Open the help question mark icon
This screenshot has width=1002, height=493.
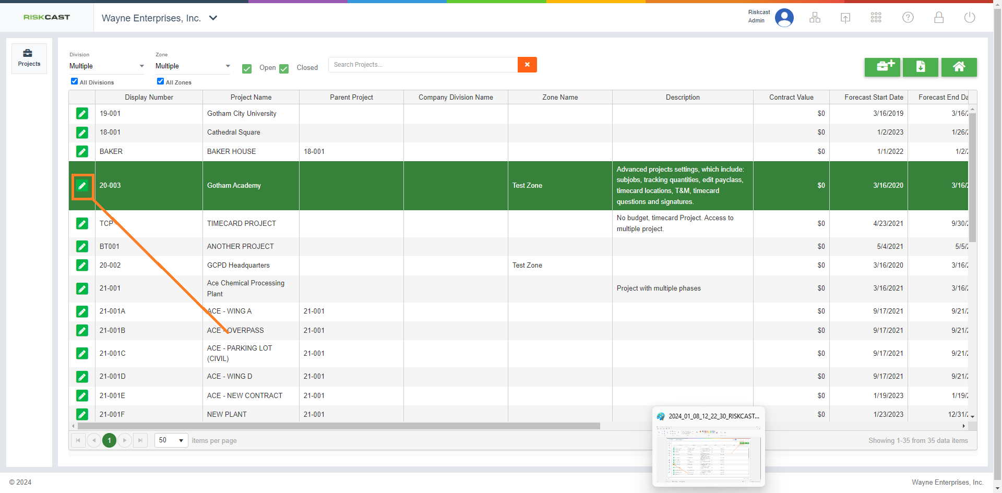click(908, 18)
